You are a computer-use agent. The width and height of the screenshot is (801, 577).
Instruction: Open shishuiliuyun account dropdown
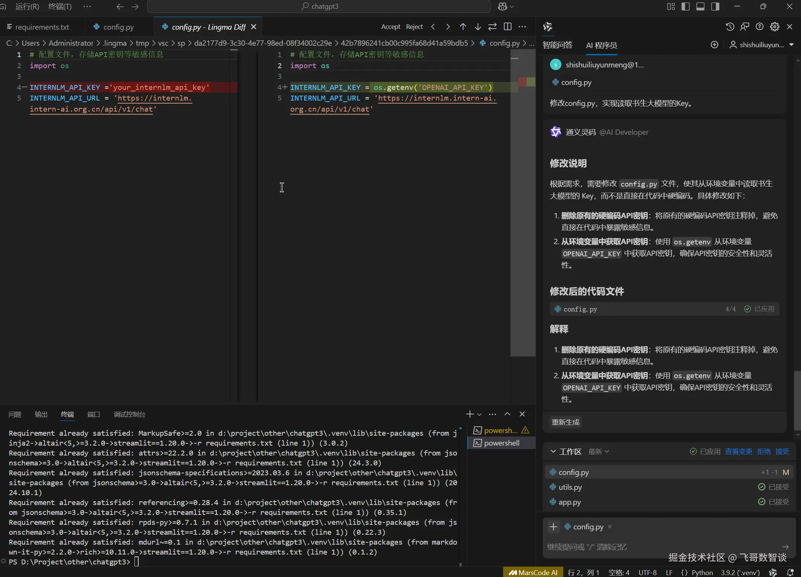[x=762, y=45]
